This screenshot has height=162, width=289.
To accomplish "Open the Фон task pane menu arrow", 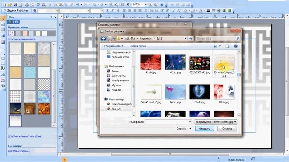I will tap(51, 17).
